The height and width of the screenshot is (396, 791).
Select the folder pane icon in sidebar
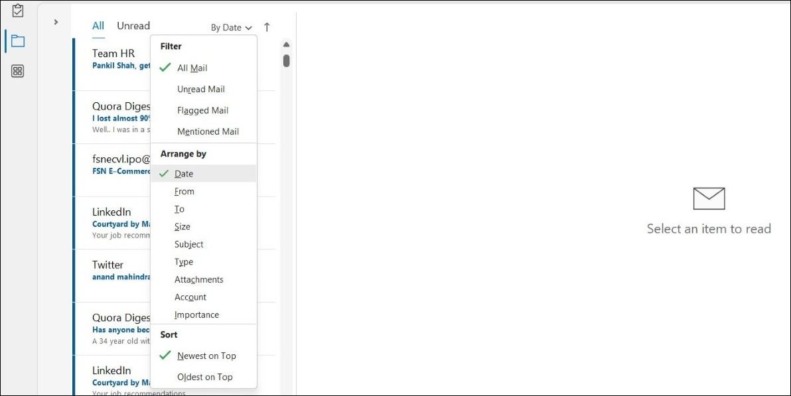pyautogui.click(x=17, y=40)
